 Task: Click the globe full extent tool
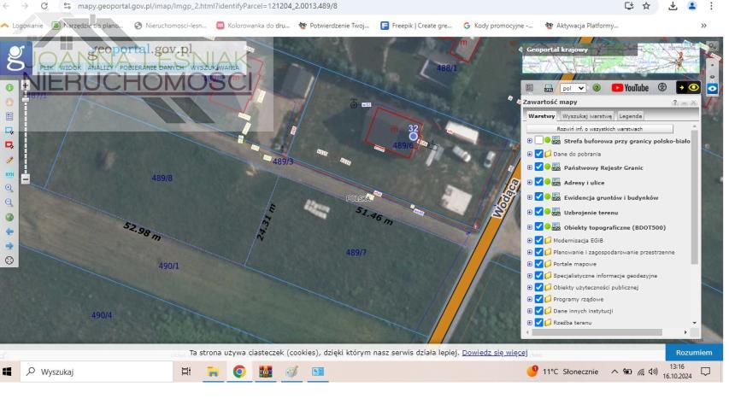click(9, 217)
